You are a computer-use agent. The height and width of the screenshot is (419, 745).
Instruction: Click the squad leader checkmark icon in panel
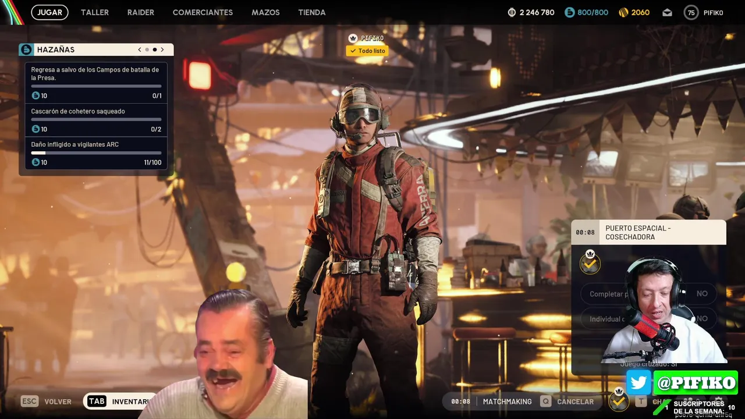pyautogui.click(x=590, y=263)
